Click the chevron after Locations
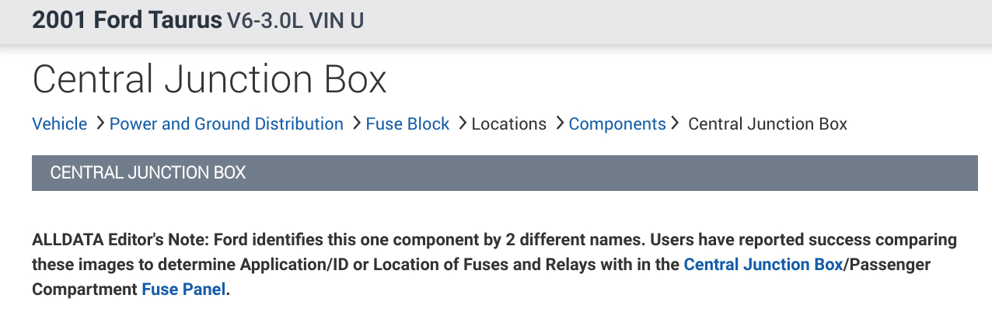The width and height of the screenshot is (992, 326). 559,123
